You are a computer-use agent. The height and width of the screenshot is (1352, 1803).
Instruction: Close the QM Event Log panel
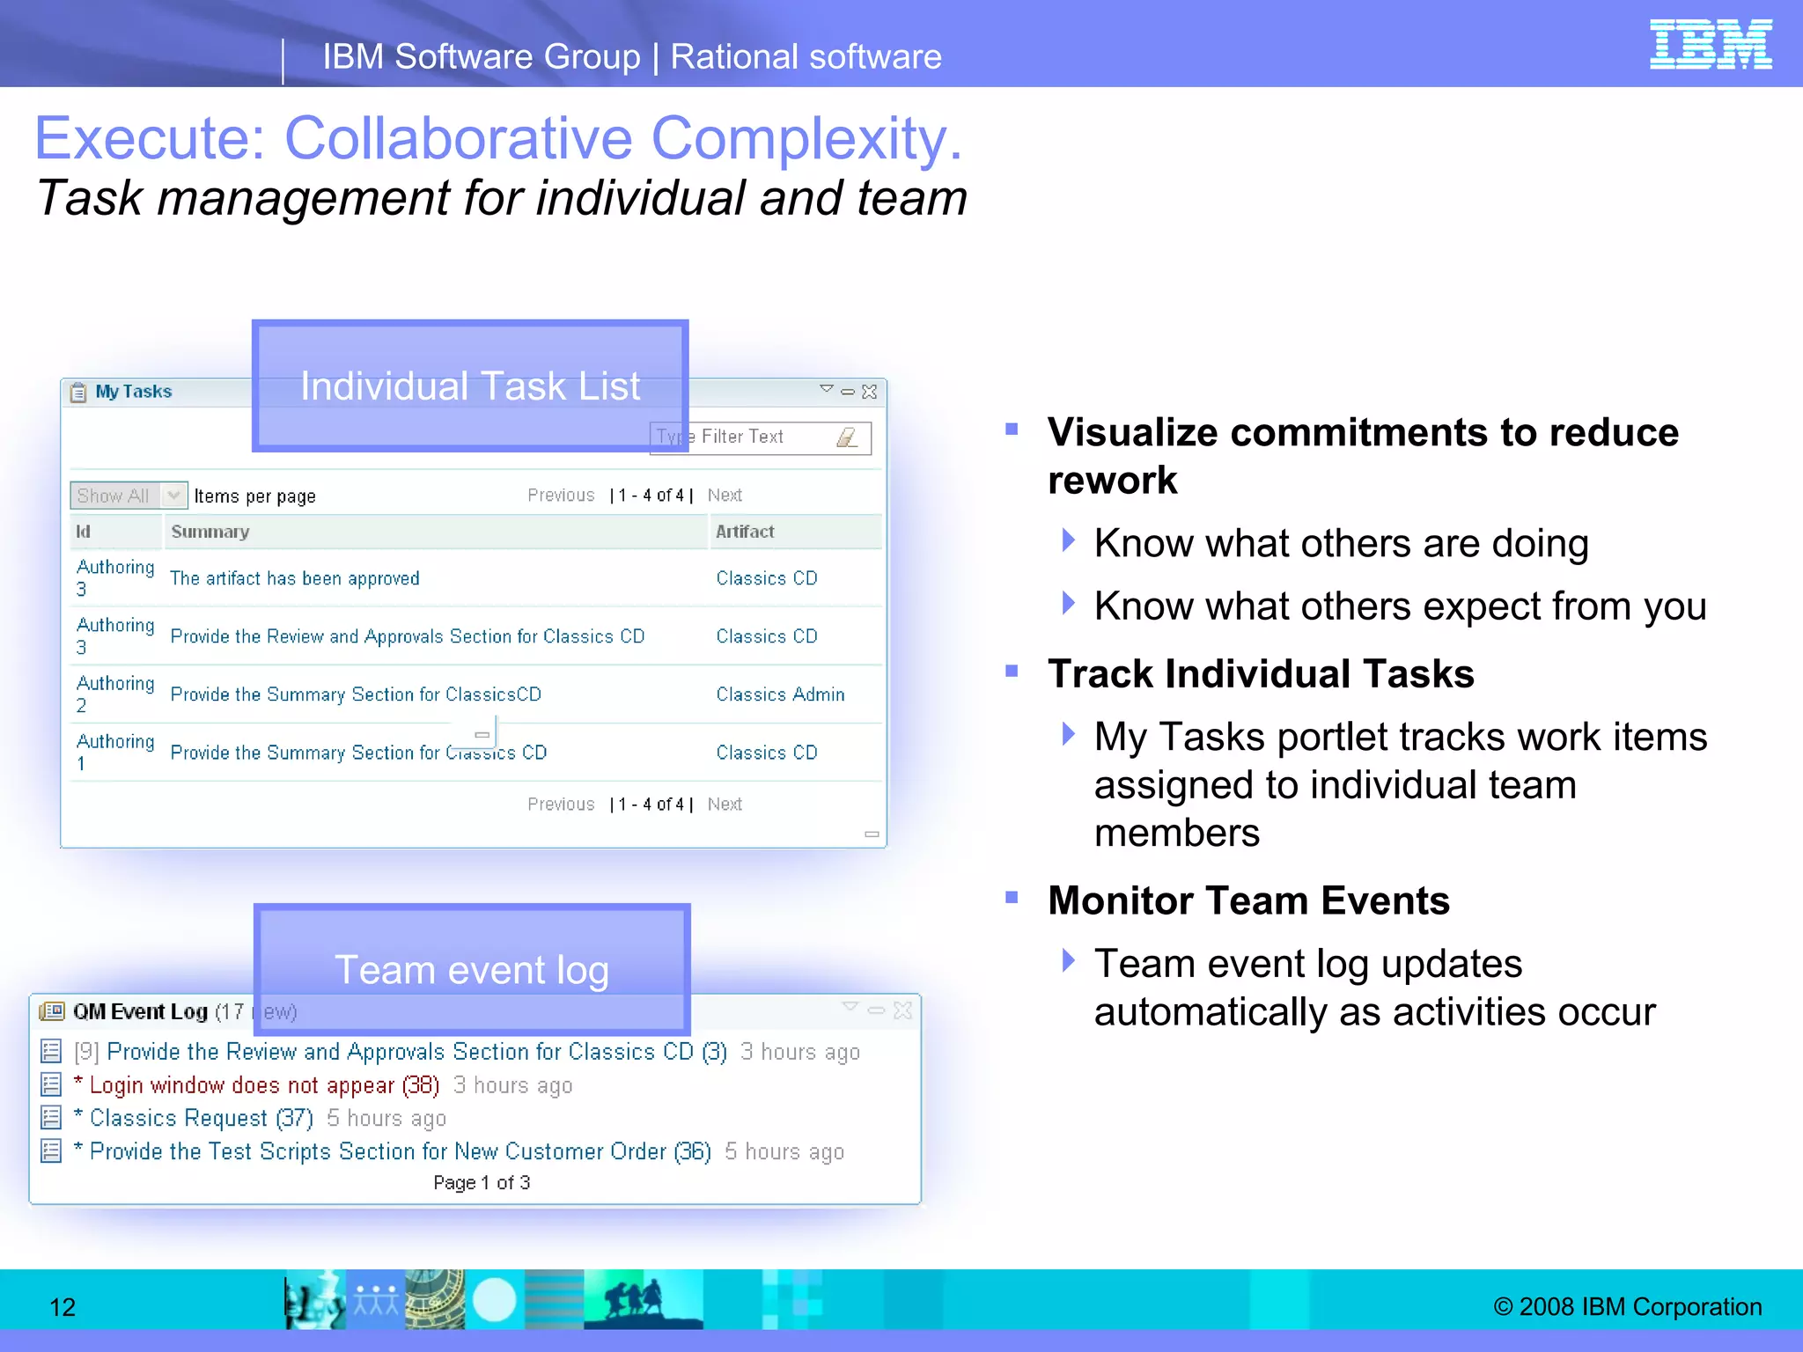[x=902, y=1010]
